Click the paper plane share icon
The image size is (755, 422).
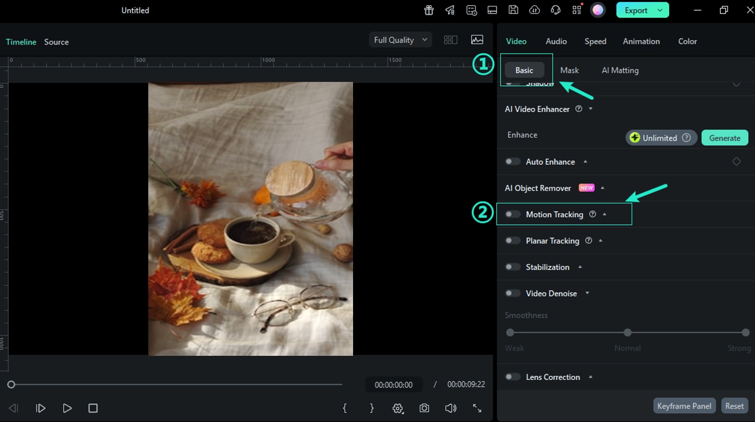pos(450,10)
